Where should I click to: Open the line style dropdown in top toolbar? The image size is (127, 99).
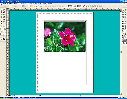pos(80,6)
